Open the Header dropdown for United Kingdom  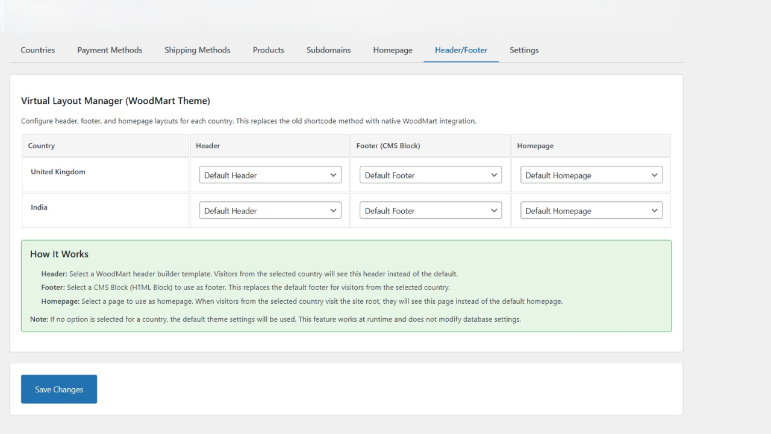(x=270, y=175)
